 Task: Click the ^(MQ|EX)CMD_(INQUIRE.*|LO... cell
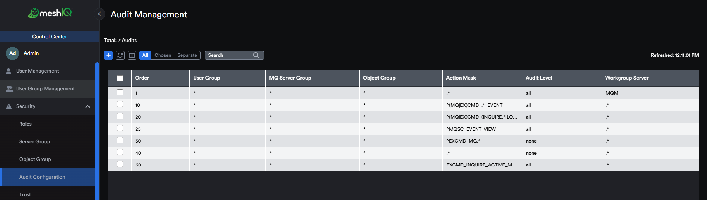point(482,117)
